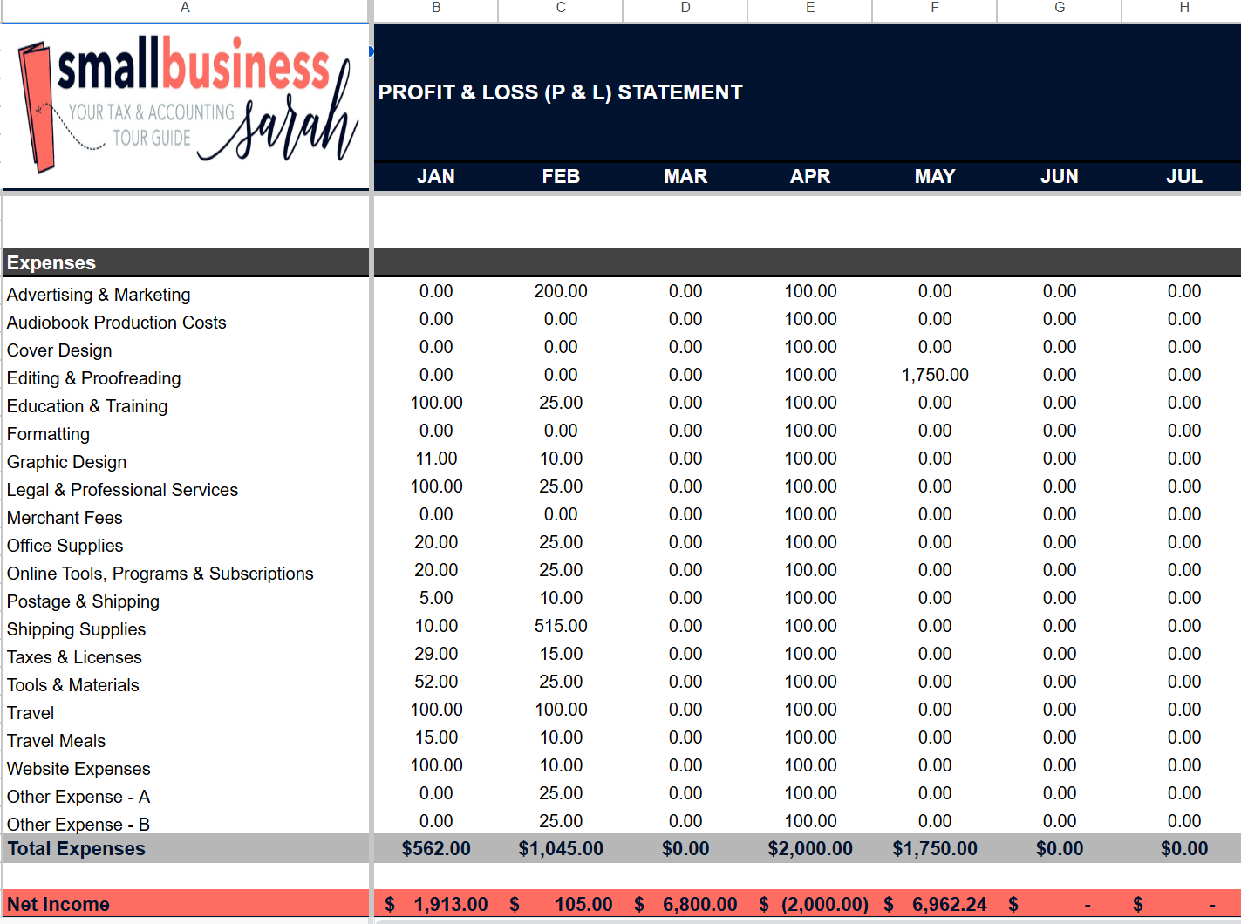This screenshot has height=924, width=1241.
Task: Select column header H
Action: (x=1183, y=10)
